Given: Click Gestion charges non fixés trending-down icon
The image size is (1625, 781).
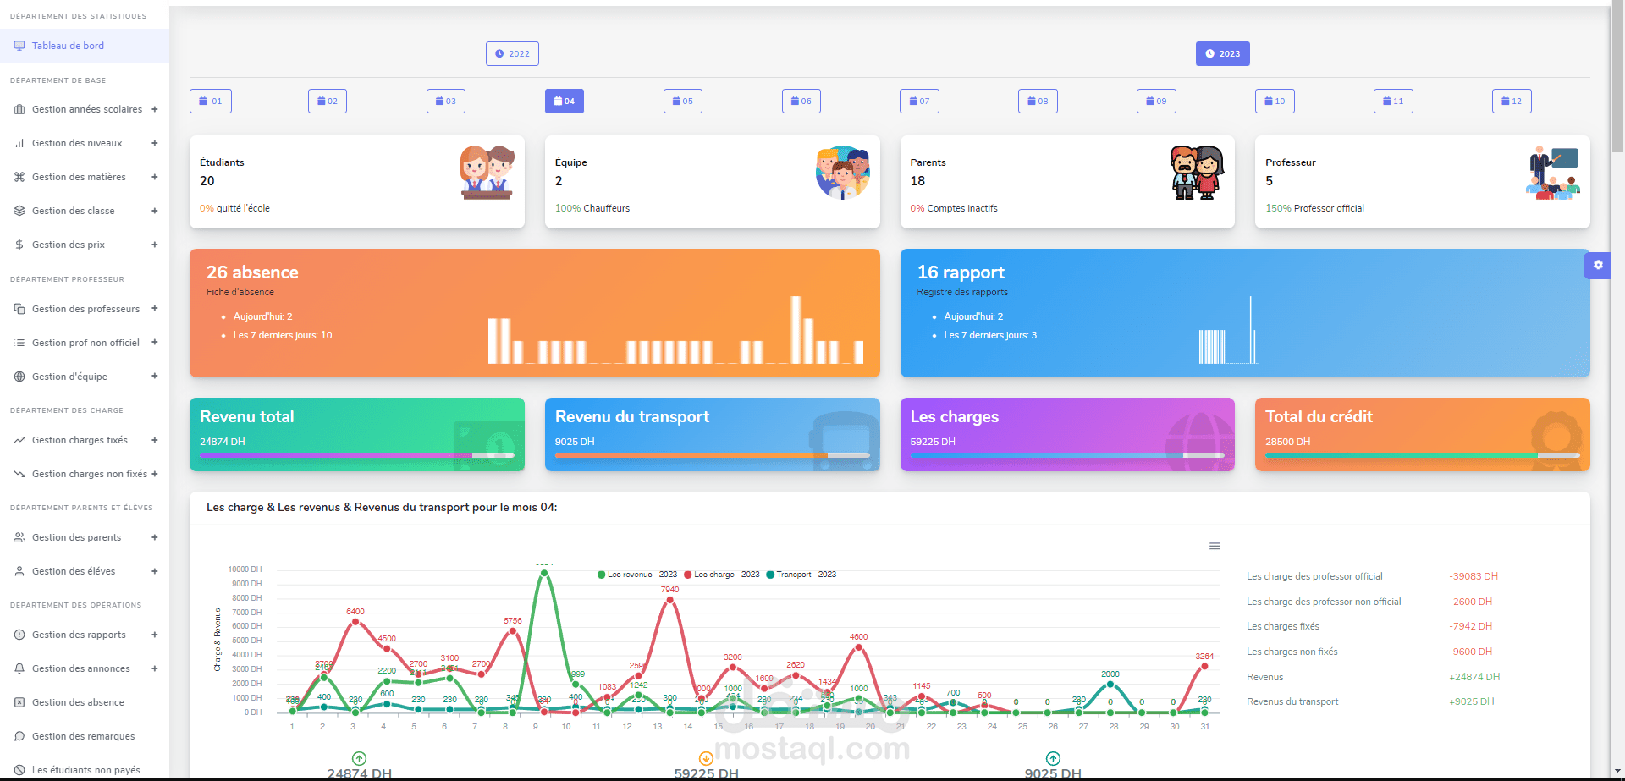Looking at the screenshot, I should (19, 474).
